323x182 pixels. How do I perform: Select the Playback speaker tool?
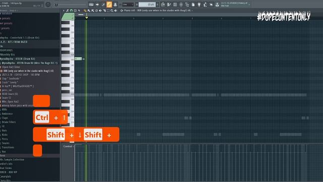116,11
